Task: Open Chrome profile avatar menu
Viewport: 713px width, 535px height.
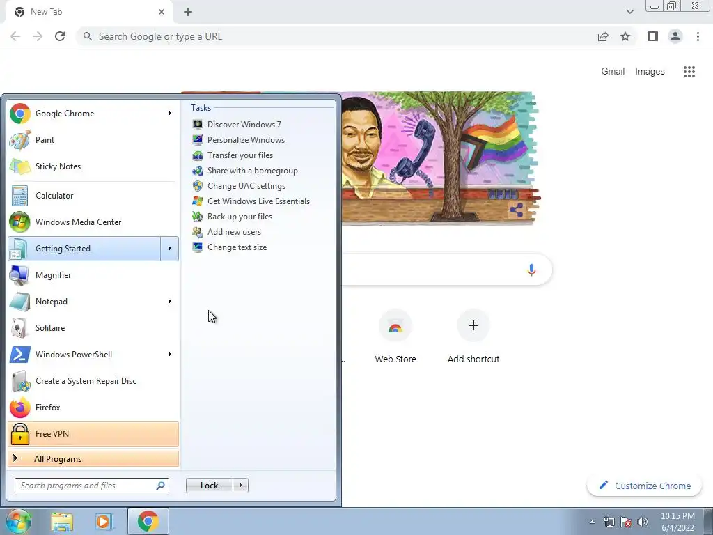Action: click(675, 36)
